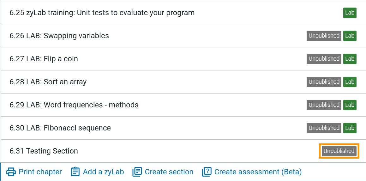Click the clipboard icon for Add a zyLab

pos(75,172)
